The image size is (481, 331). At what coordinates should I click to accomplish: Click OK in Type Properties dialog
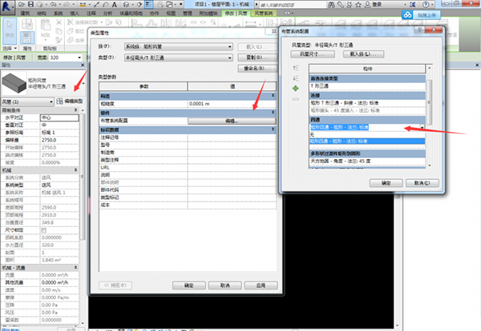coord(189,285)
